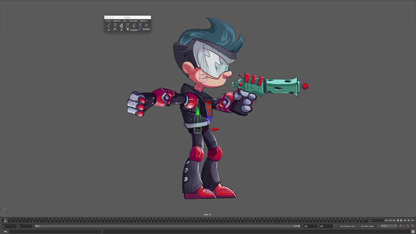The width and height of the screenshot is (416, 234).
Task: Step back one keyframe
Action: click(x=394, y=220)
